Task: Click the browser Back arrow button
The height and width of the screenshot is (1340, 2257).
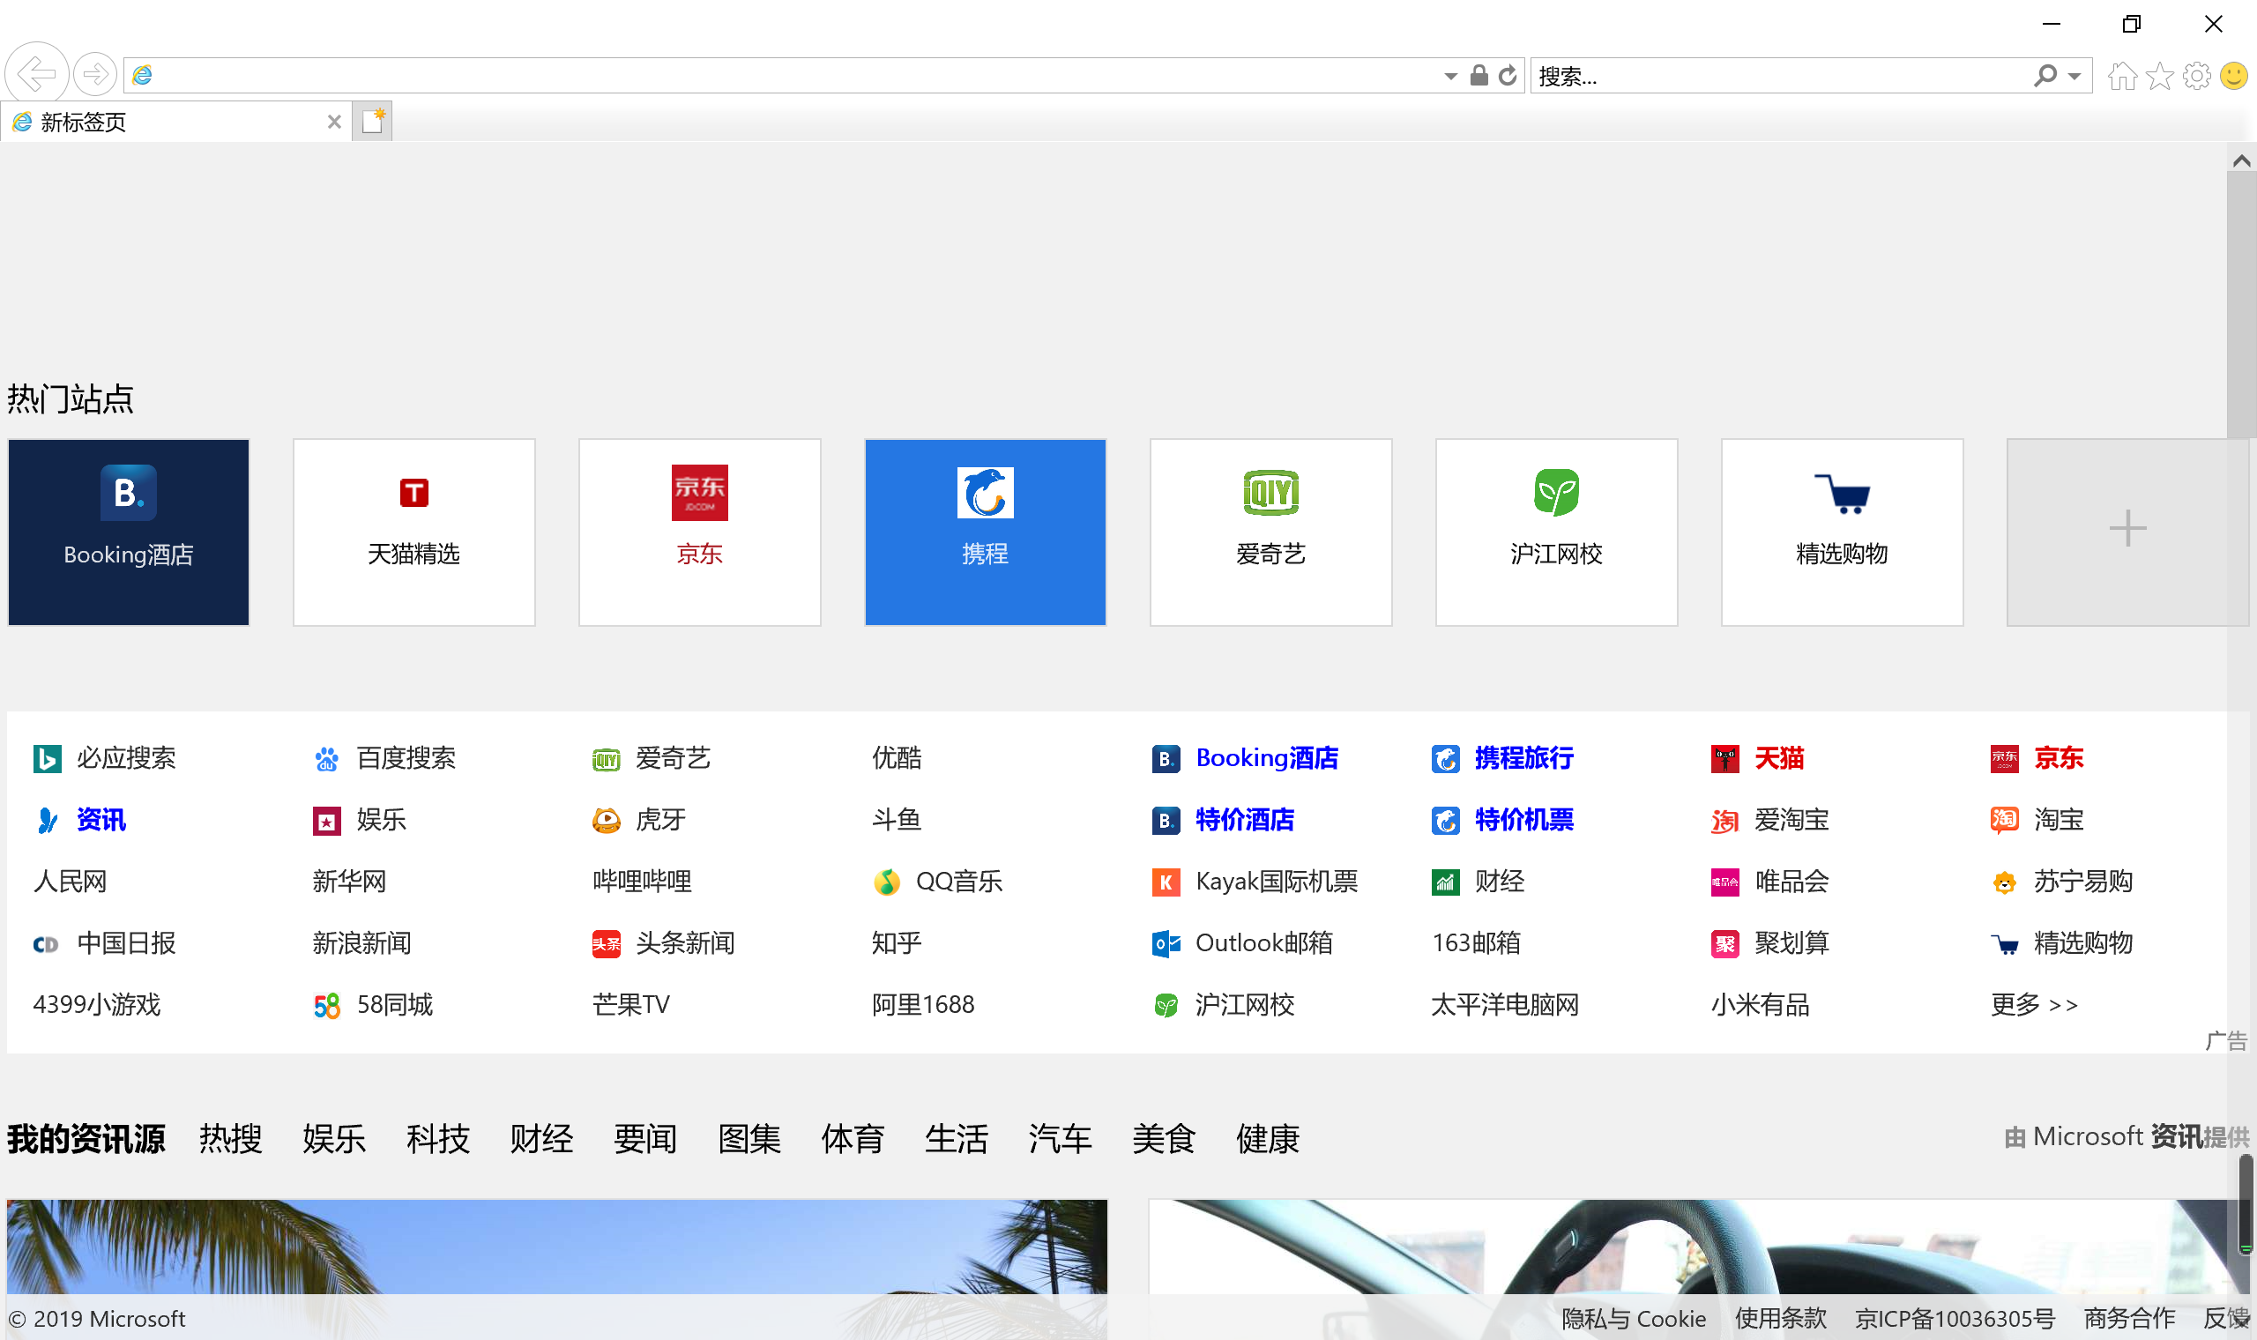Action: coord(36,74)
